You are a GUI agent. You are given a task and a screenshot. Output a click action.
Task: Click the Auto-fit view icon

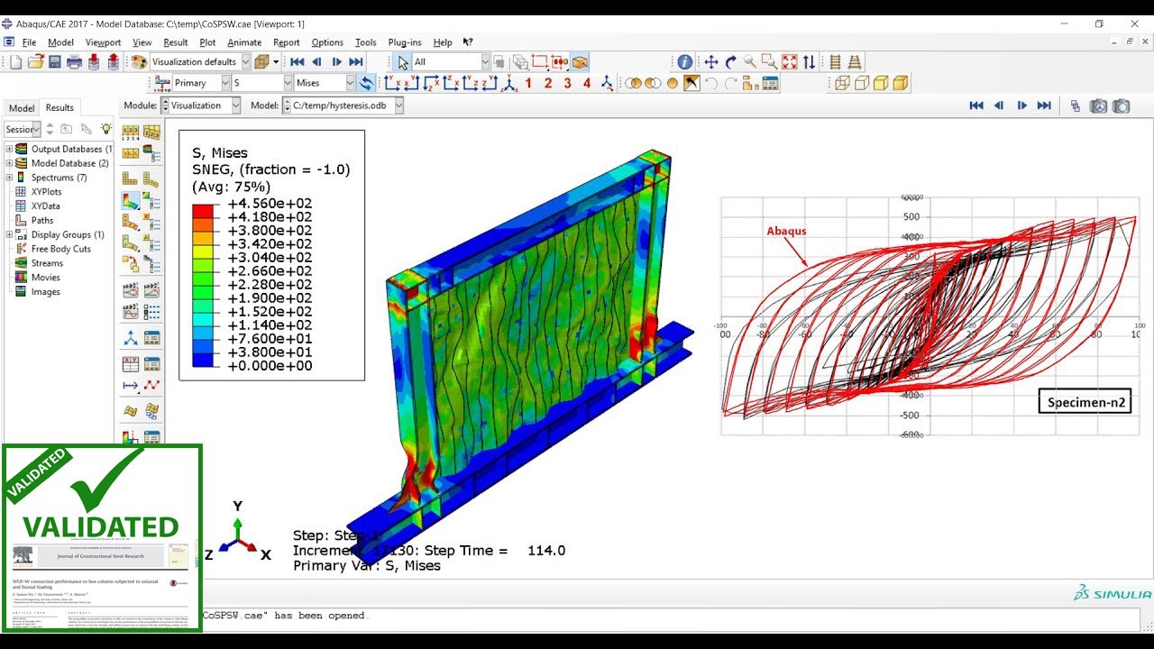(790, 62)
